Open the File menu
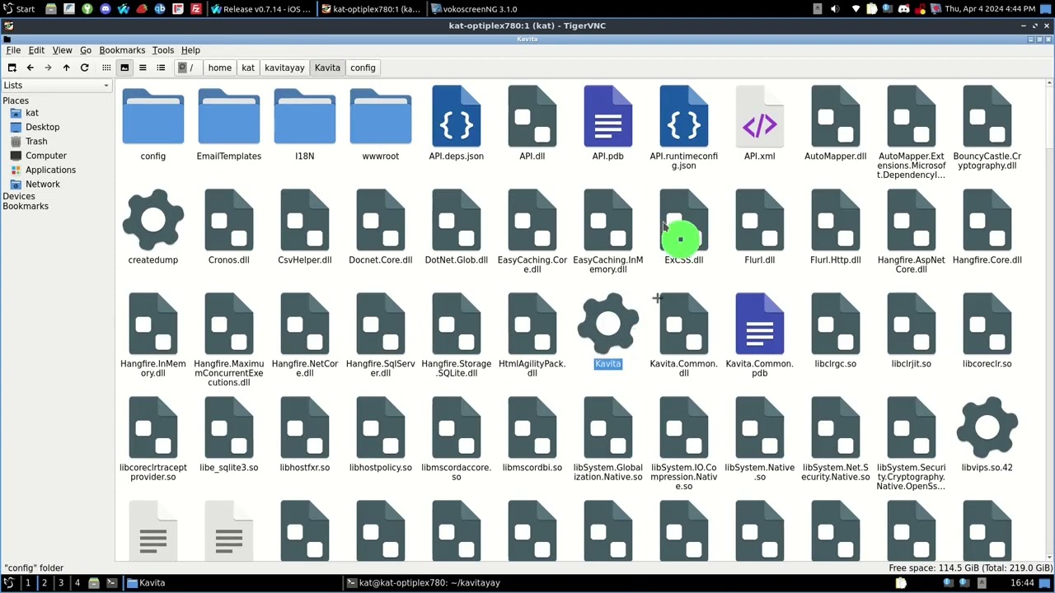Screen dimensions: 1055x593 13,50
